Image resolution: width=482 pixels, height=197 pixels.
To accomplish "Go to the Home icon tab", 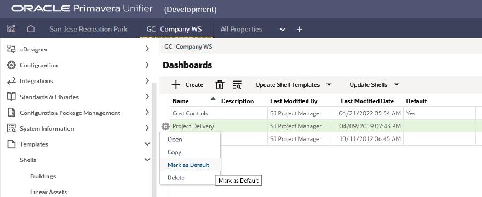I will click(31, 29).
